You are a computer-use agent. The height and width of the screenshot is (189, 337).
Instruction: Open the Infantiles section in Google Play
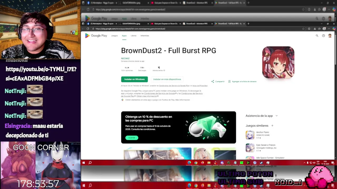145,36
